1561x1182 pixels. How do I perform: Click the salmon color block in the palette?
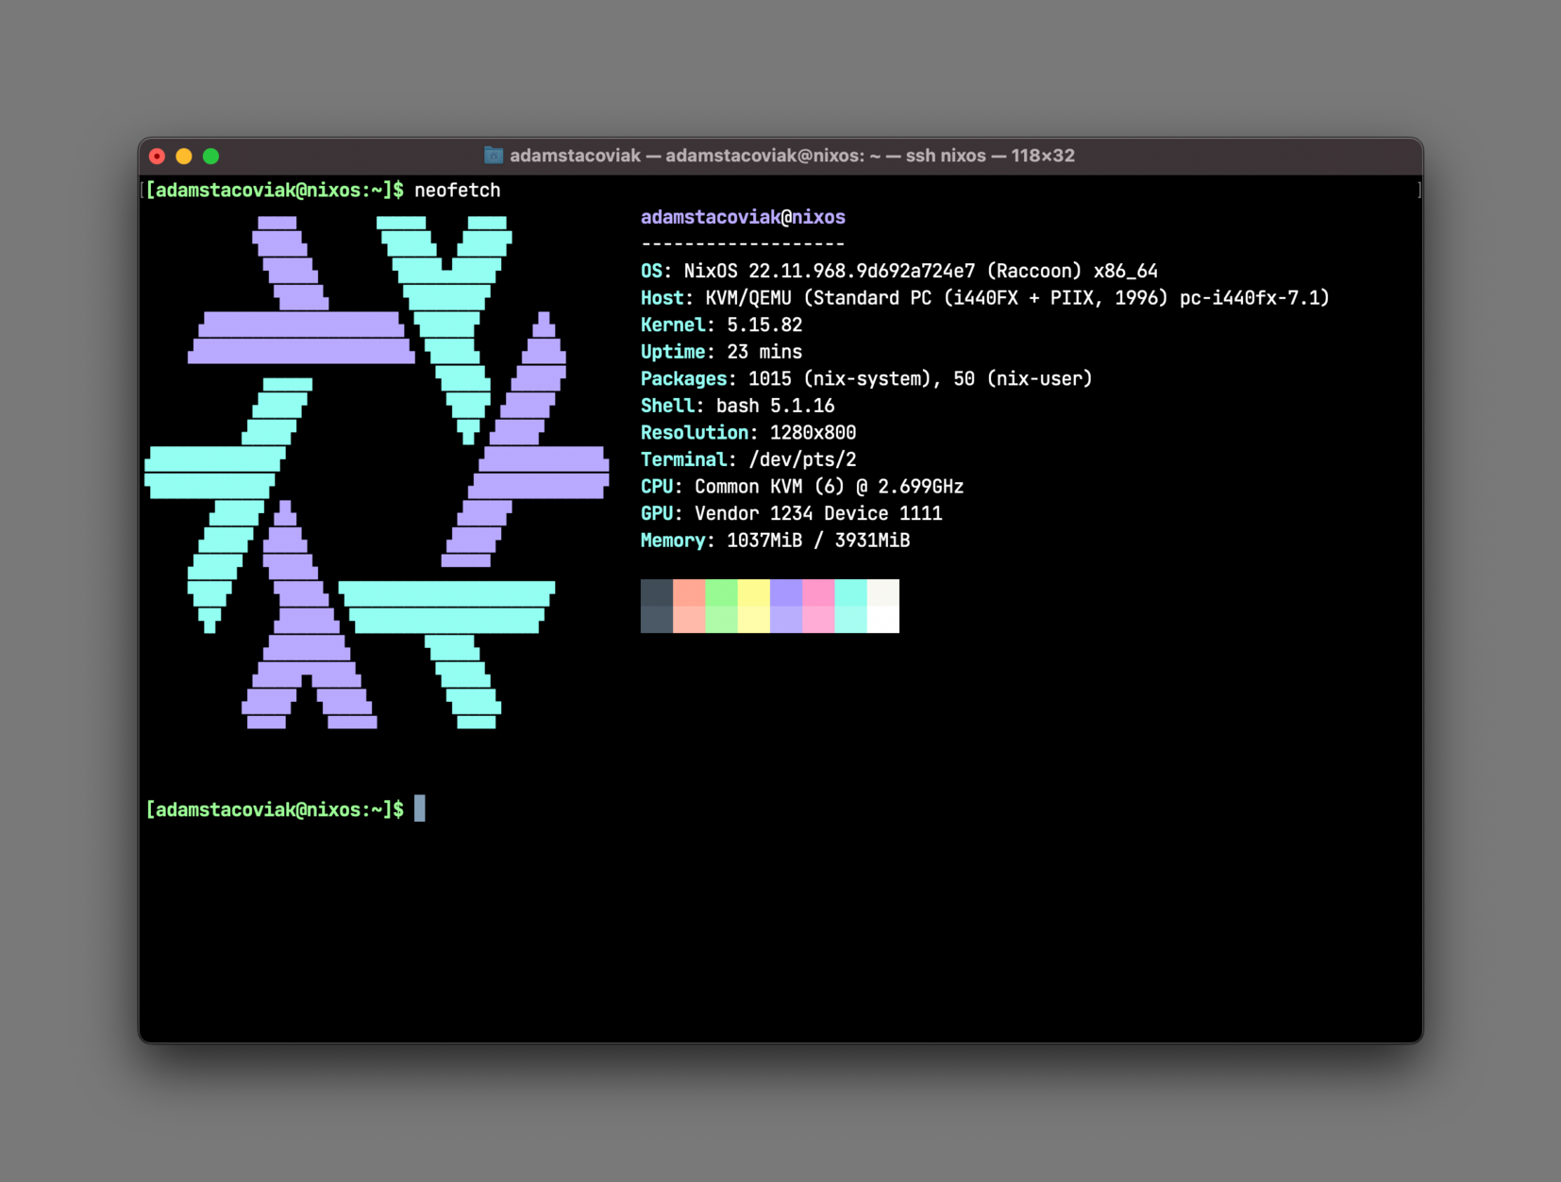pyautogui.click(x=689, y=607)
